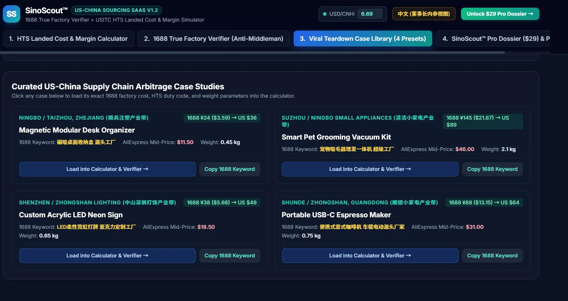The image size is (568, 301).
Task: Copy 1688 keyword for Magnetic Desk Organizer
Action: point(230,169)
